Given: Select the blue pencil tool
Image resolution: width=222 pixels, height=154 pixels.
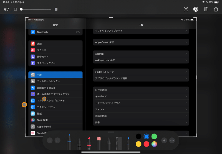Looking at the screenshot, I should [x=128, y=143].
